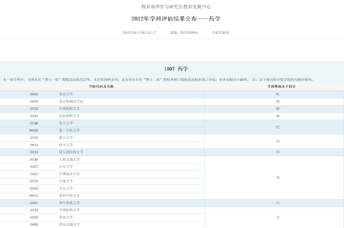Select school name 沈阳药科大学
344x228 pixels.
click(69, 116)
